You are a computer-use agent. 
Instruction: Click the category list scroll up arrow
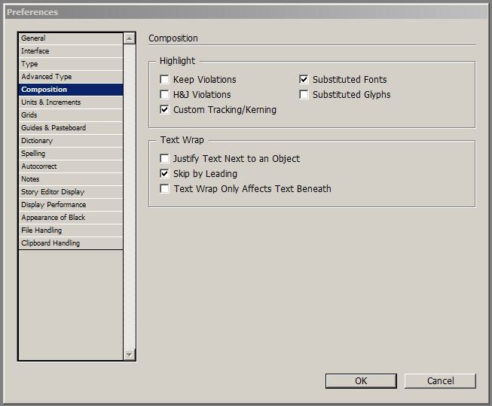click(x=130, y=38)
